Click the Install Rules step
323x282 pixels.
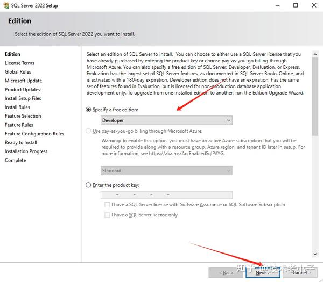coord(17,107)
